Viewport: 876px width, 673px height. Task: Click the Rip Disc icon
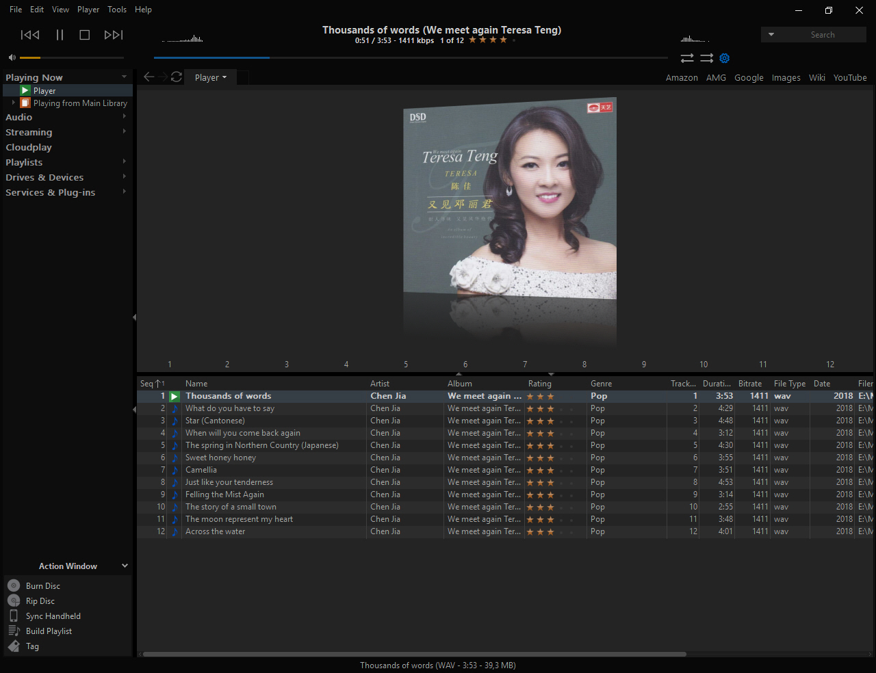click(14, 601)
